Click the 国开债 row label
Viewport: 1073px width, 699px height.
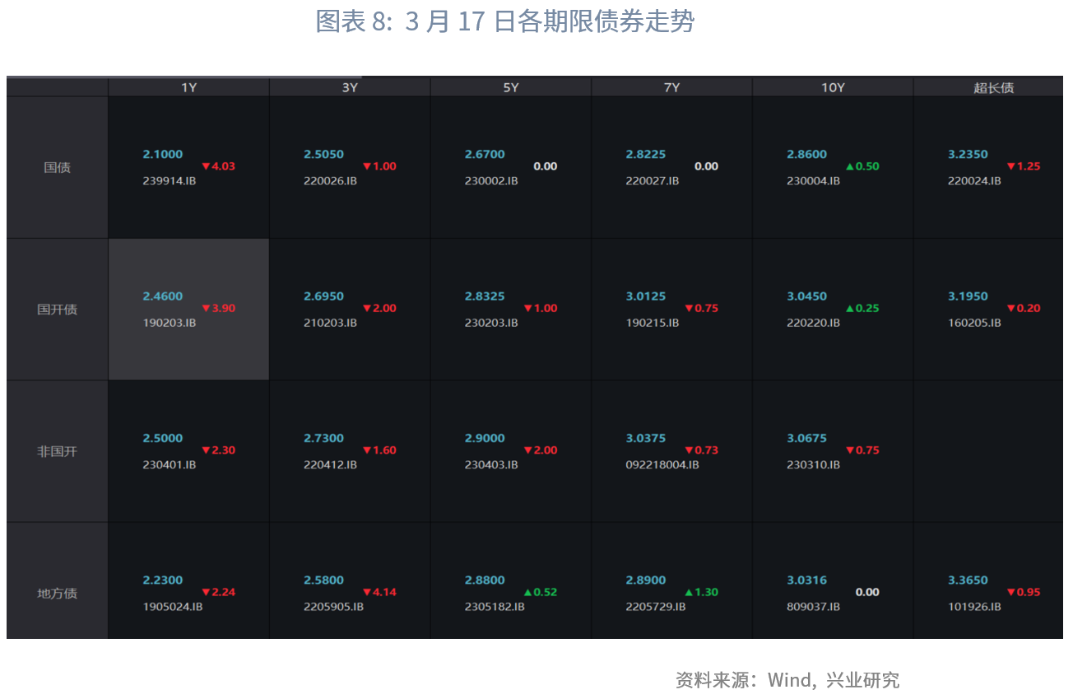pyautogui.click(x=58, y=310)
